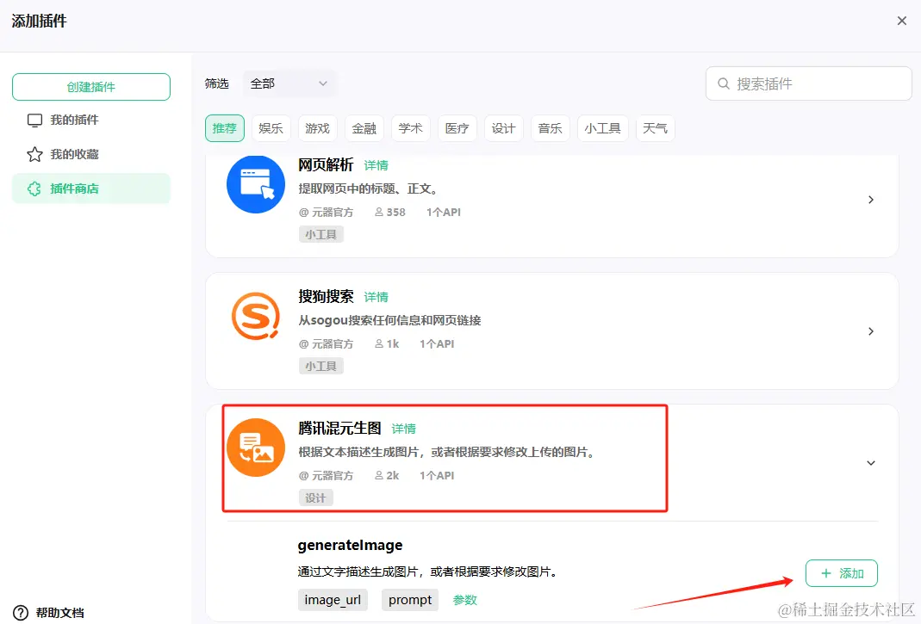Click the 腾讯混元生图 orange plugin icon
This screenshot has height=624, width=921.
pyautogui.click(x=256, y=448)
